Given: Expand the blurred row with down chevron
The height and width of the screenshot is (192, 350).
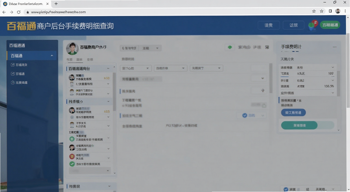Looking at the screenshot, I should point(262,79).
